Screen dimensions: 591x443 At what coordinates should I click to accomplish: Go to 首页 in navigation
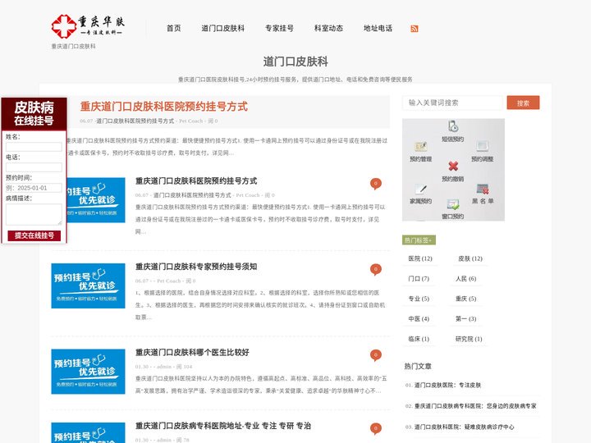[174, 28]
